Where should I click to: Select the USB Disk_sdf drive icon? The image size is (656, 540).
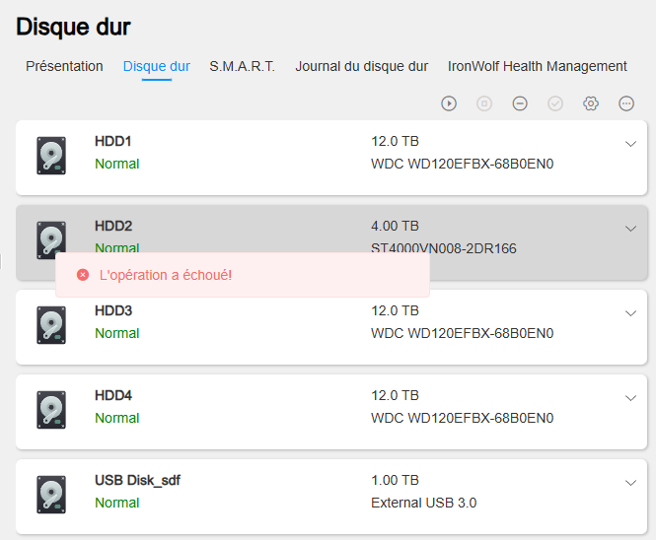(51, 495)
